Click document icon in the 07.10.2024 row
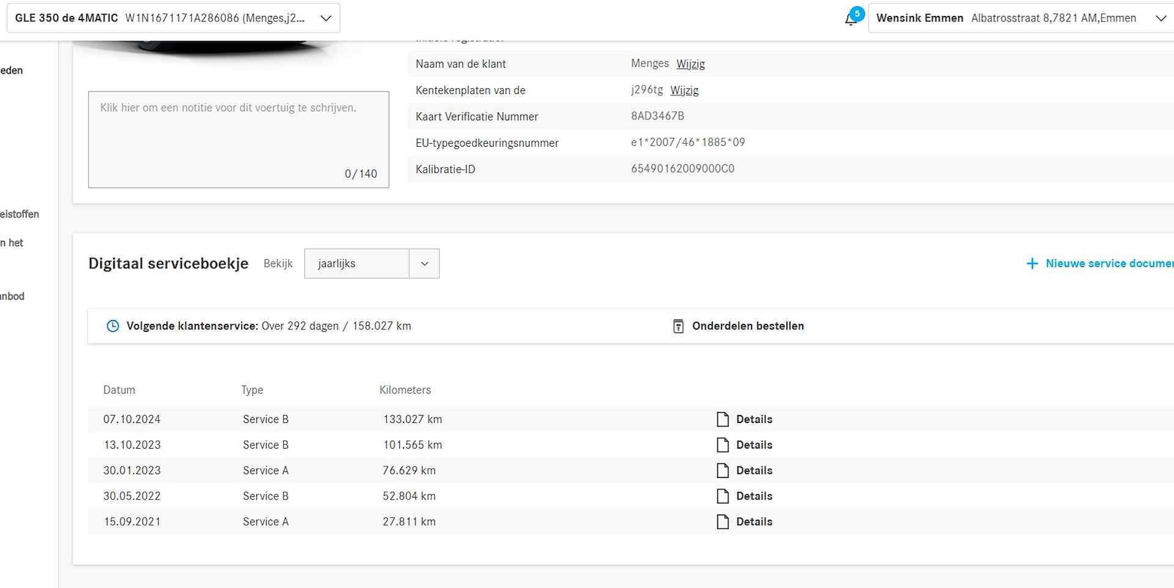Screen dimensions: 1174x588 (723, 419)
